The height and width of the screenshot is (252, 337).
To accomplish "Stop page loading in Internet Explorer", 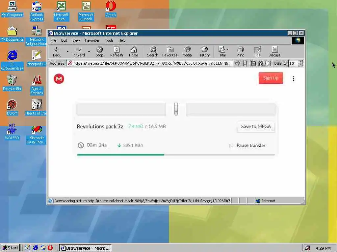I will coord(99,52).
